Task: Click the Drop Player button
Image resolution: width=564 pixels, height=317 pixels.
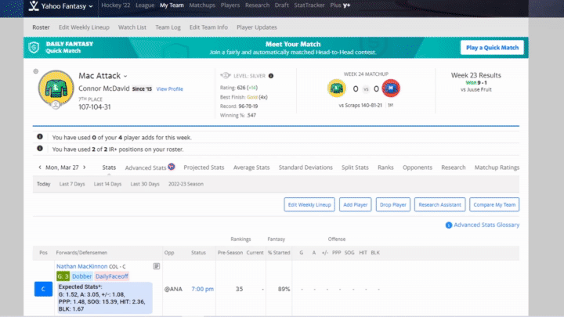Action: pyautogui.click(x=392, y=204)
